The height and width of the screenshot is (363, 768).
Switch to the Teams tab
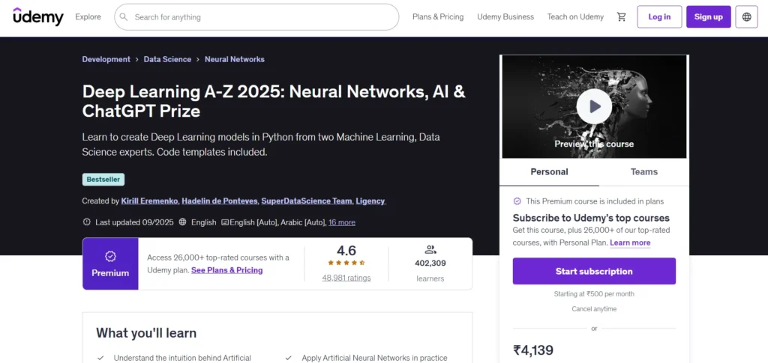tap(643, 171)
